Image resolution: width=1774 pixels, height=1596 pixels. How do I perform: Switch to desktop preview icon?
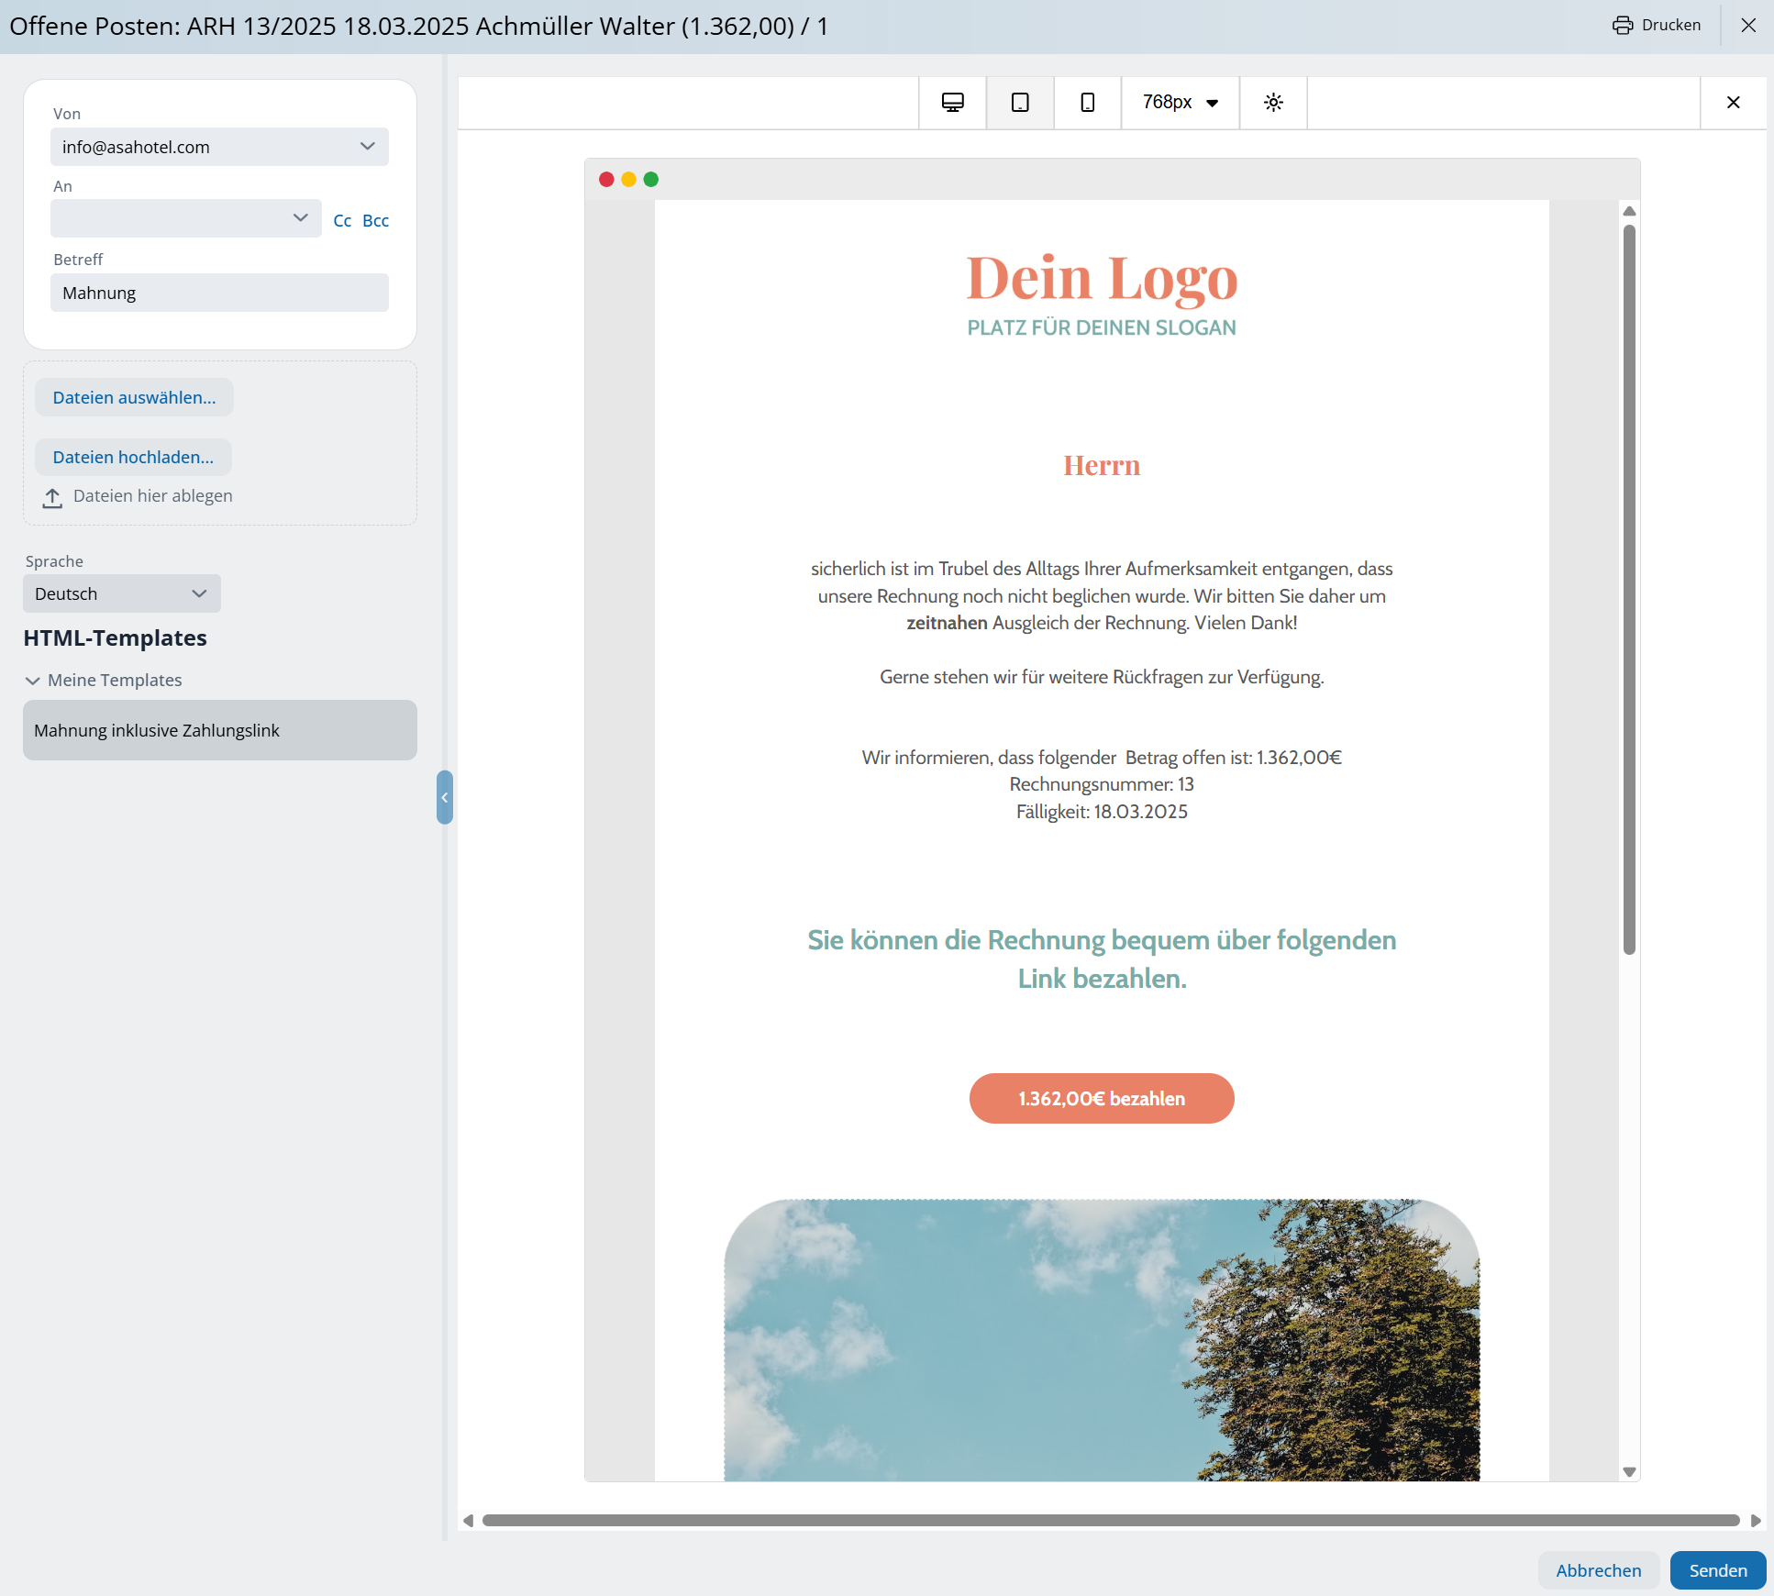pyautogui.click(x=952, y=102)
